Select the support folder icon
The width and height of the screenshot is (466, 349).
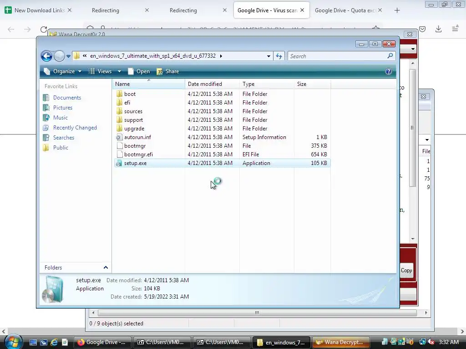coord(119,120)
